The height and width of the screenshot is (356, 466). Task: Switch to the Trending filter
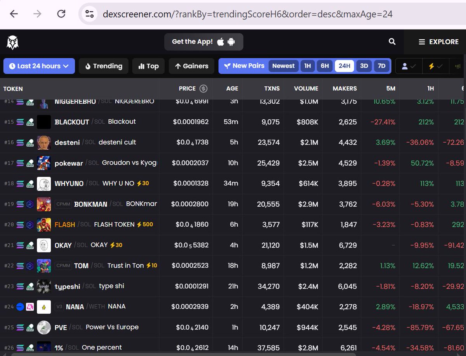coord(103,66)
